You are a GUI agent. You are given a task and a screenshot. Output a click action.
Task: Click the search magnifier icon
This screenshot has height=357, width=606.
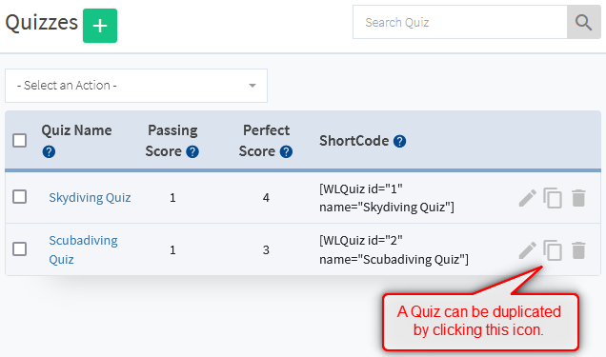(583, 22)
